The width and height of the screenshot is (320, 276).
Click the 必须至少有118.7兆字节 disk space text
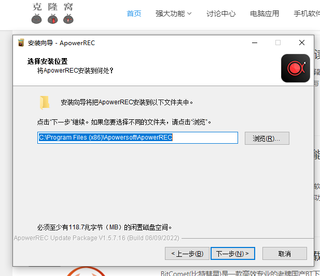click(104, 227)
